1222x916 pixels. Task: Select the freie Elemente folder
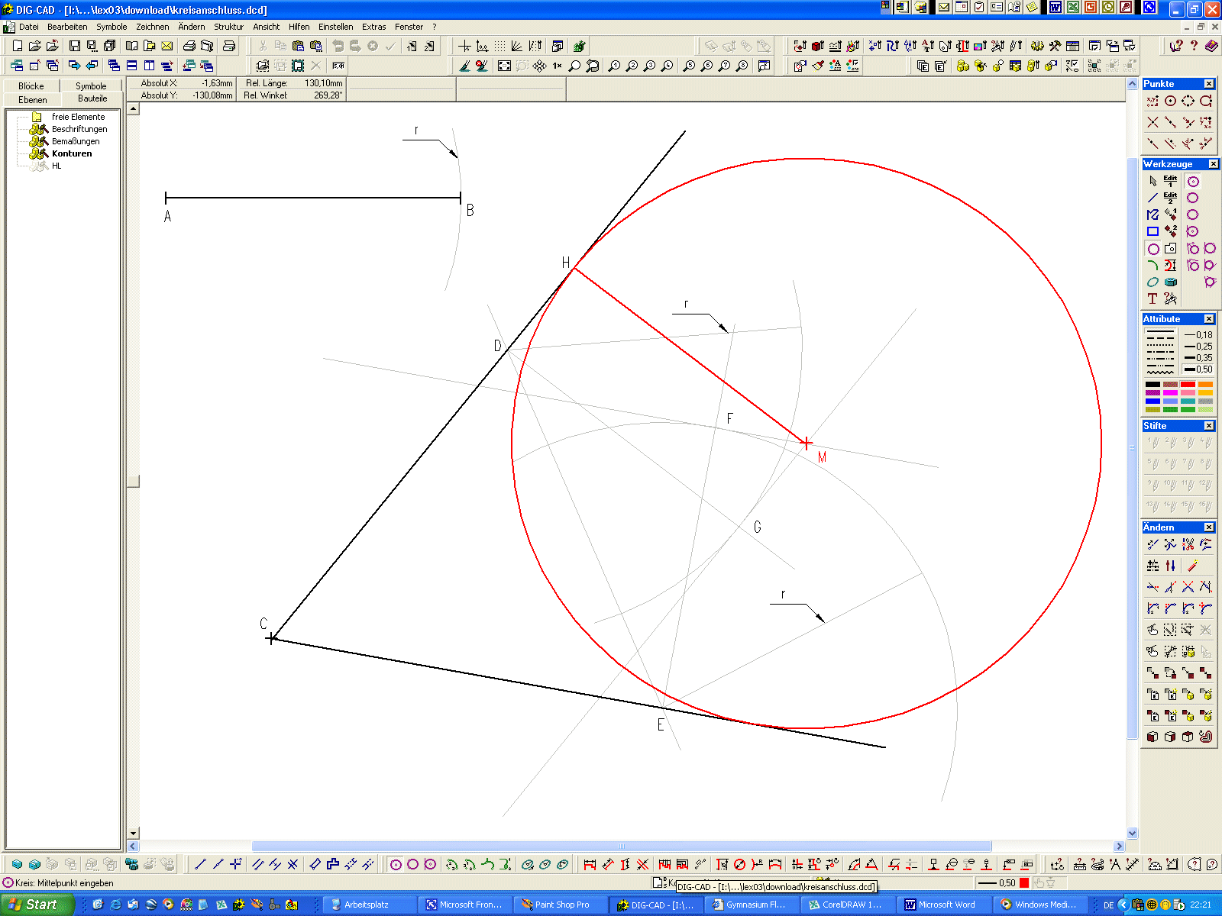tap(78, 117)
